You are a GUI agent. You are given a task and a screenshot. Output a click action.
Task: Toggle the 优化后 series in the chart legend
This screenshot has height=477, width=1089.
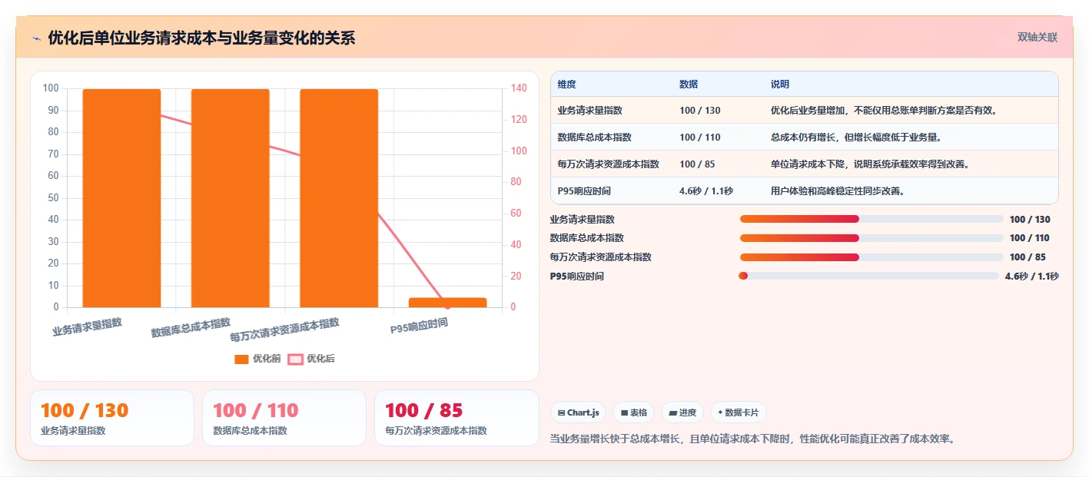coord(311,359)
